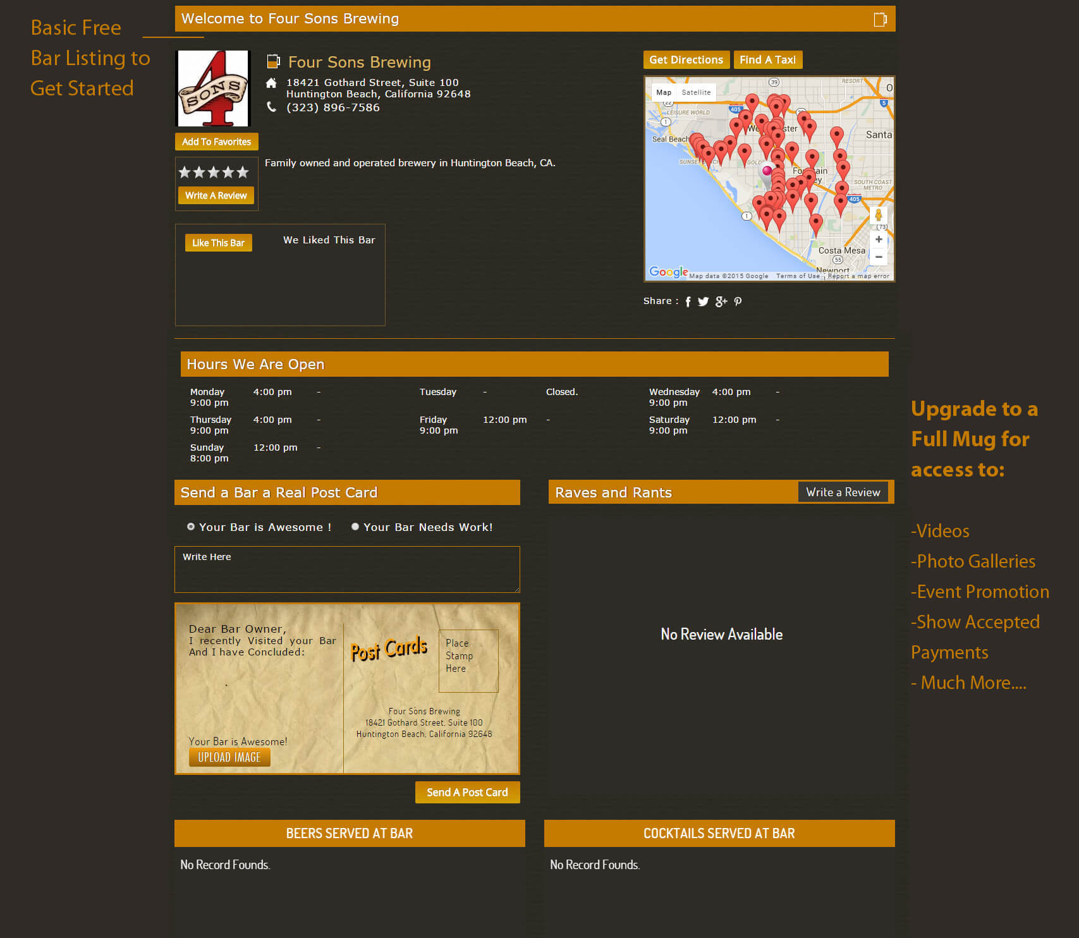This screenshot has height=938, width=1079.
Task: Share this bar on Facebook
Action: [688, 301]
